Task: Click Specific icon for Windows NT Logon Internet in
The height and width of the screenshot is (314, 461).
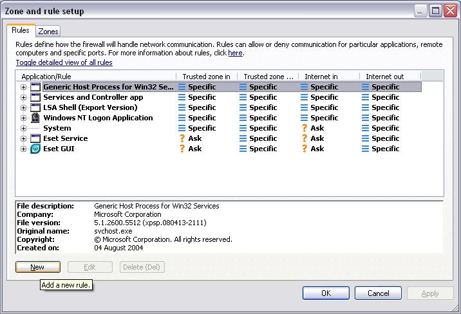Action: tap(304, 118)
